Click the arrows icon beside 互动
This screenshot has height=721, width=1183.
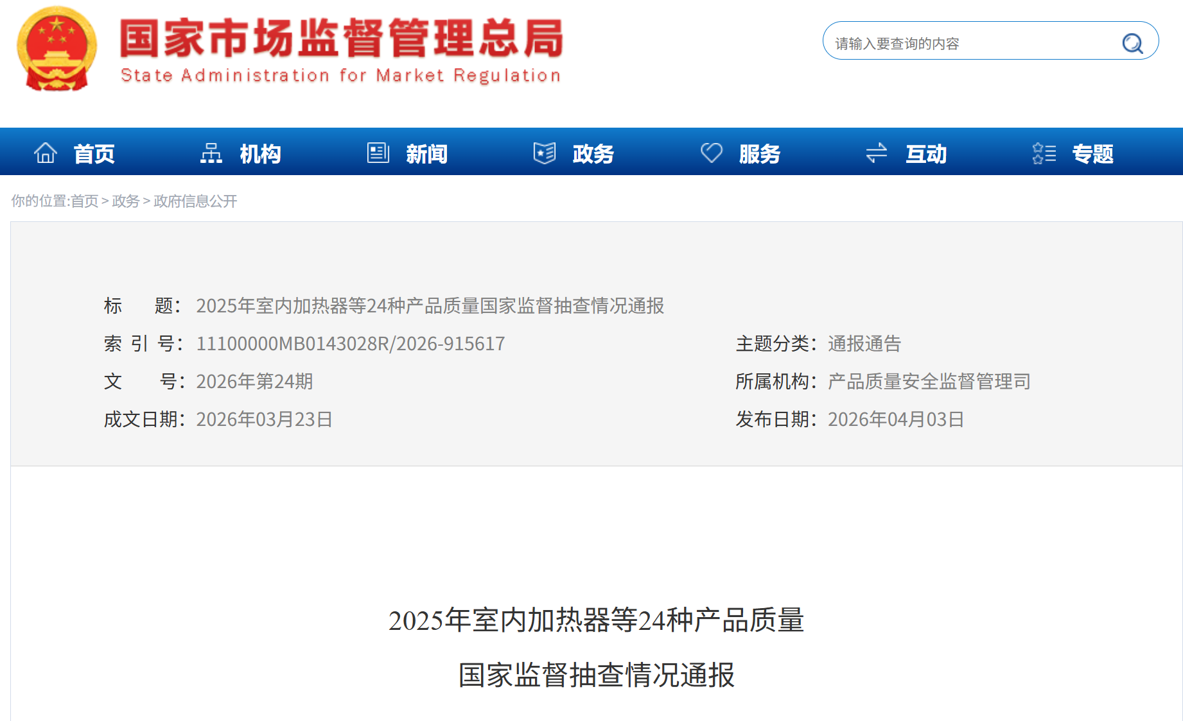tap(877, 153)
